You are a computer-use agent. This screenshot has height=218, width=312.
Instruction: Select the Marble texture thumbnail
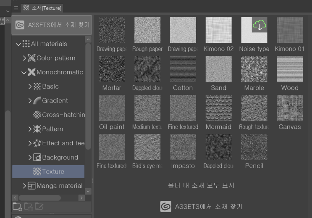pos(254,69)
